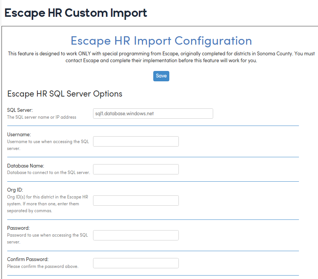Click the 'Database Name:' label

[26, 166]
